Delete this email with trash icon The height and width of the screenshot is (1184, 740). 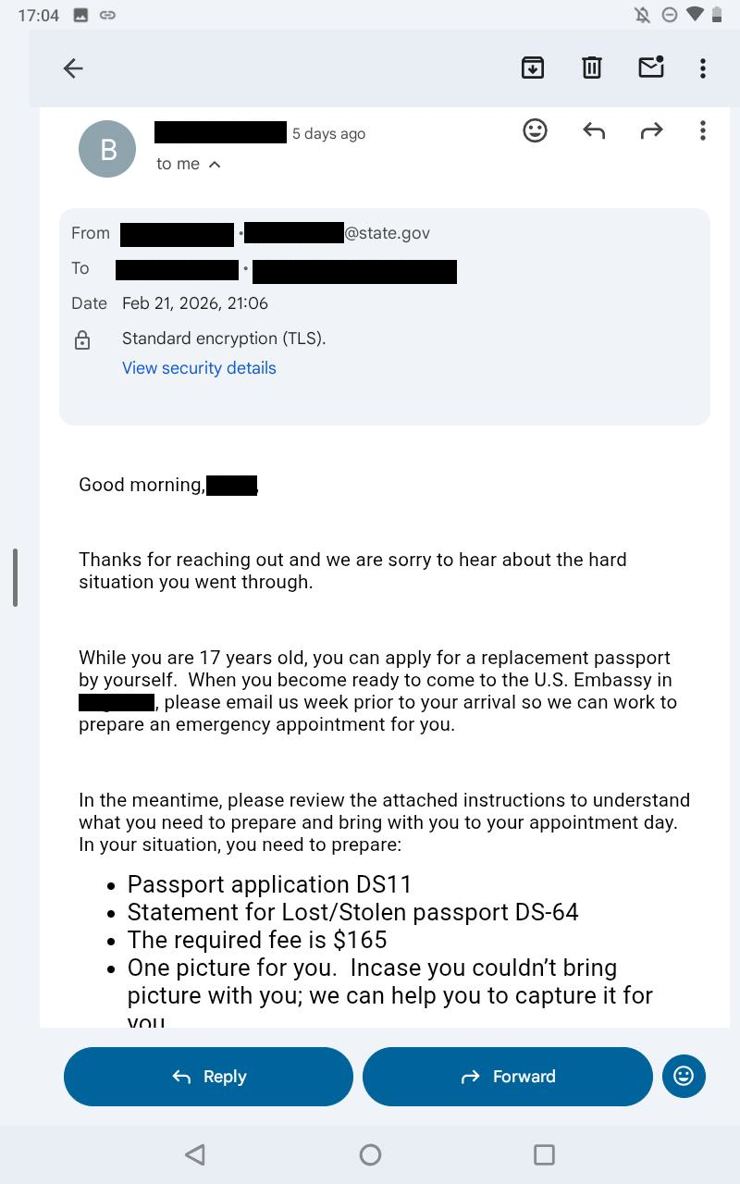(x=592, y=68)
